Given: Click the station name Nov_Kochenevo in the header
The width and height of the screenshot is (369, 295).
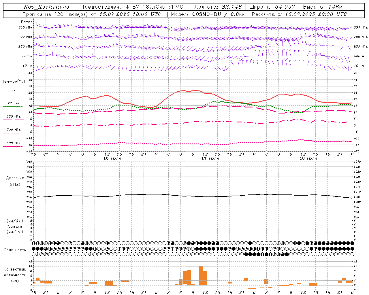Looking at the screenshot, I should coord(46,7).
